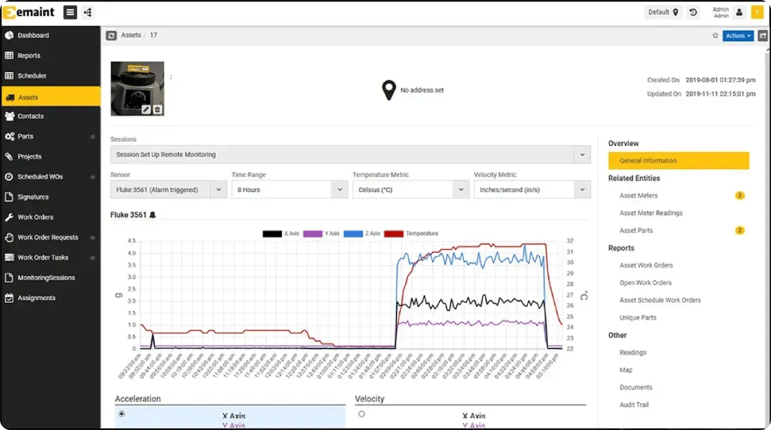The height and width of the screenshot is (430, 771).
Task: Delete the asset photo with trash icon
Action: click(x=157, y=110)
